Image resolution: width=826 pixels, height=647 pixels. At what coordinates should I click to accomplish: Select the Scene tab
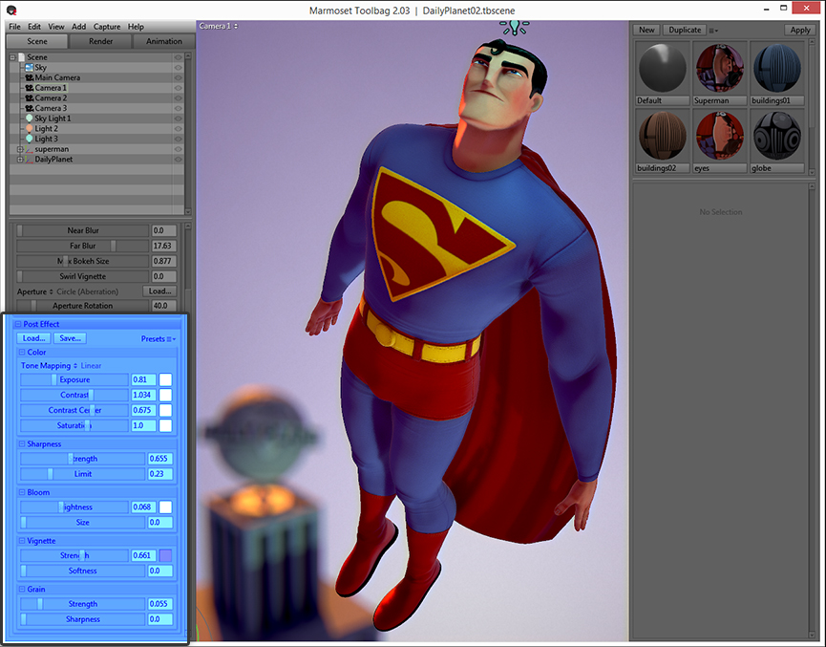37,41
